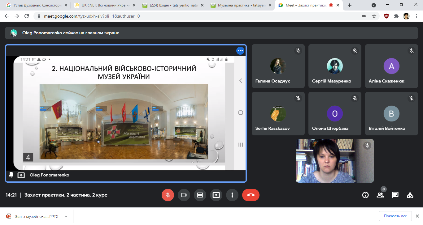423x225 pixels.
Task: Open Chrome three-dot menu
Action: pos(416,16)
